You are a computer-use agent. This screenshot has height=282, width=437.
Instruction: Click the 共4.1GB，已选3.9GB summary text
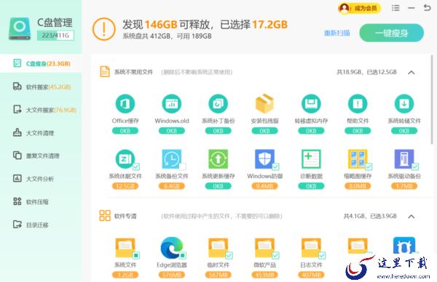pyautogui.click(x=370, y=216)
